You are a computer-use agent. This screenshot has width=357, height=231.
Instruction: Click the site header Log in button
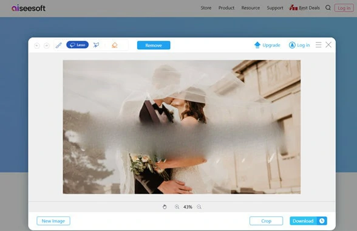click(344, 8)
